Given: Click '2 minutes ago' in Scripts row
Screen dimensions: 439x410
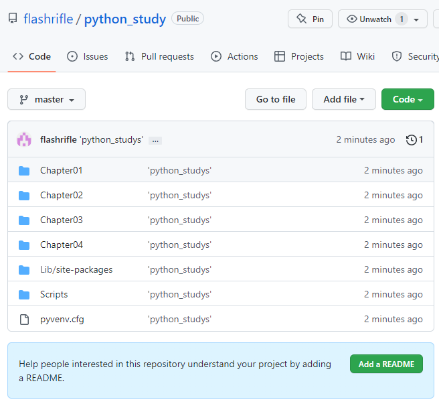Looking at the screenshot, I should (x=393, y=295).
